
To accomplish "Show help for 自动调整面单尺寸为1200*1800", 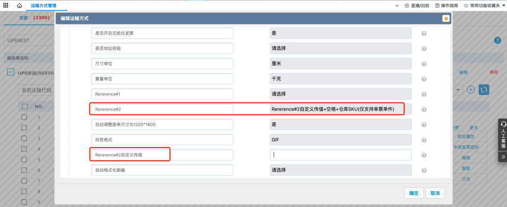I will [424, 125].
